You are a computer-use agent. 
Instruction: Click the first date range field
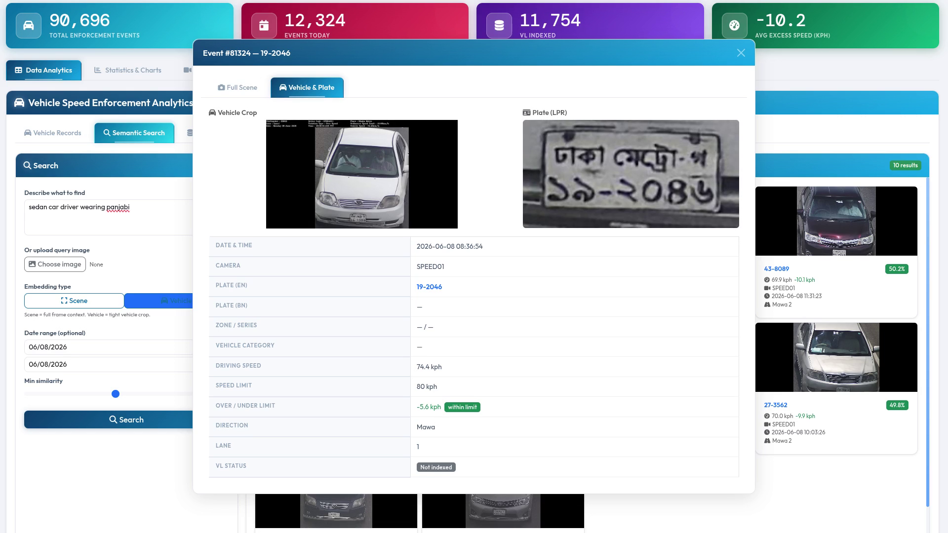[x=109, y=347]
